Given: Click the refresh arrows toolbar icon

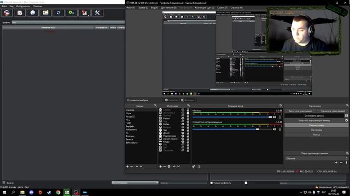Looking at the screenshot, I should click(59, 13).
